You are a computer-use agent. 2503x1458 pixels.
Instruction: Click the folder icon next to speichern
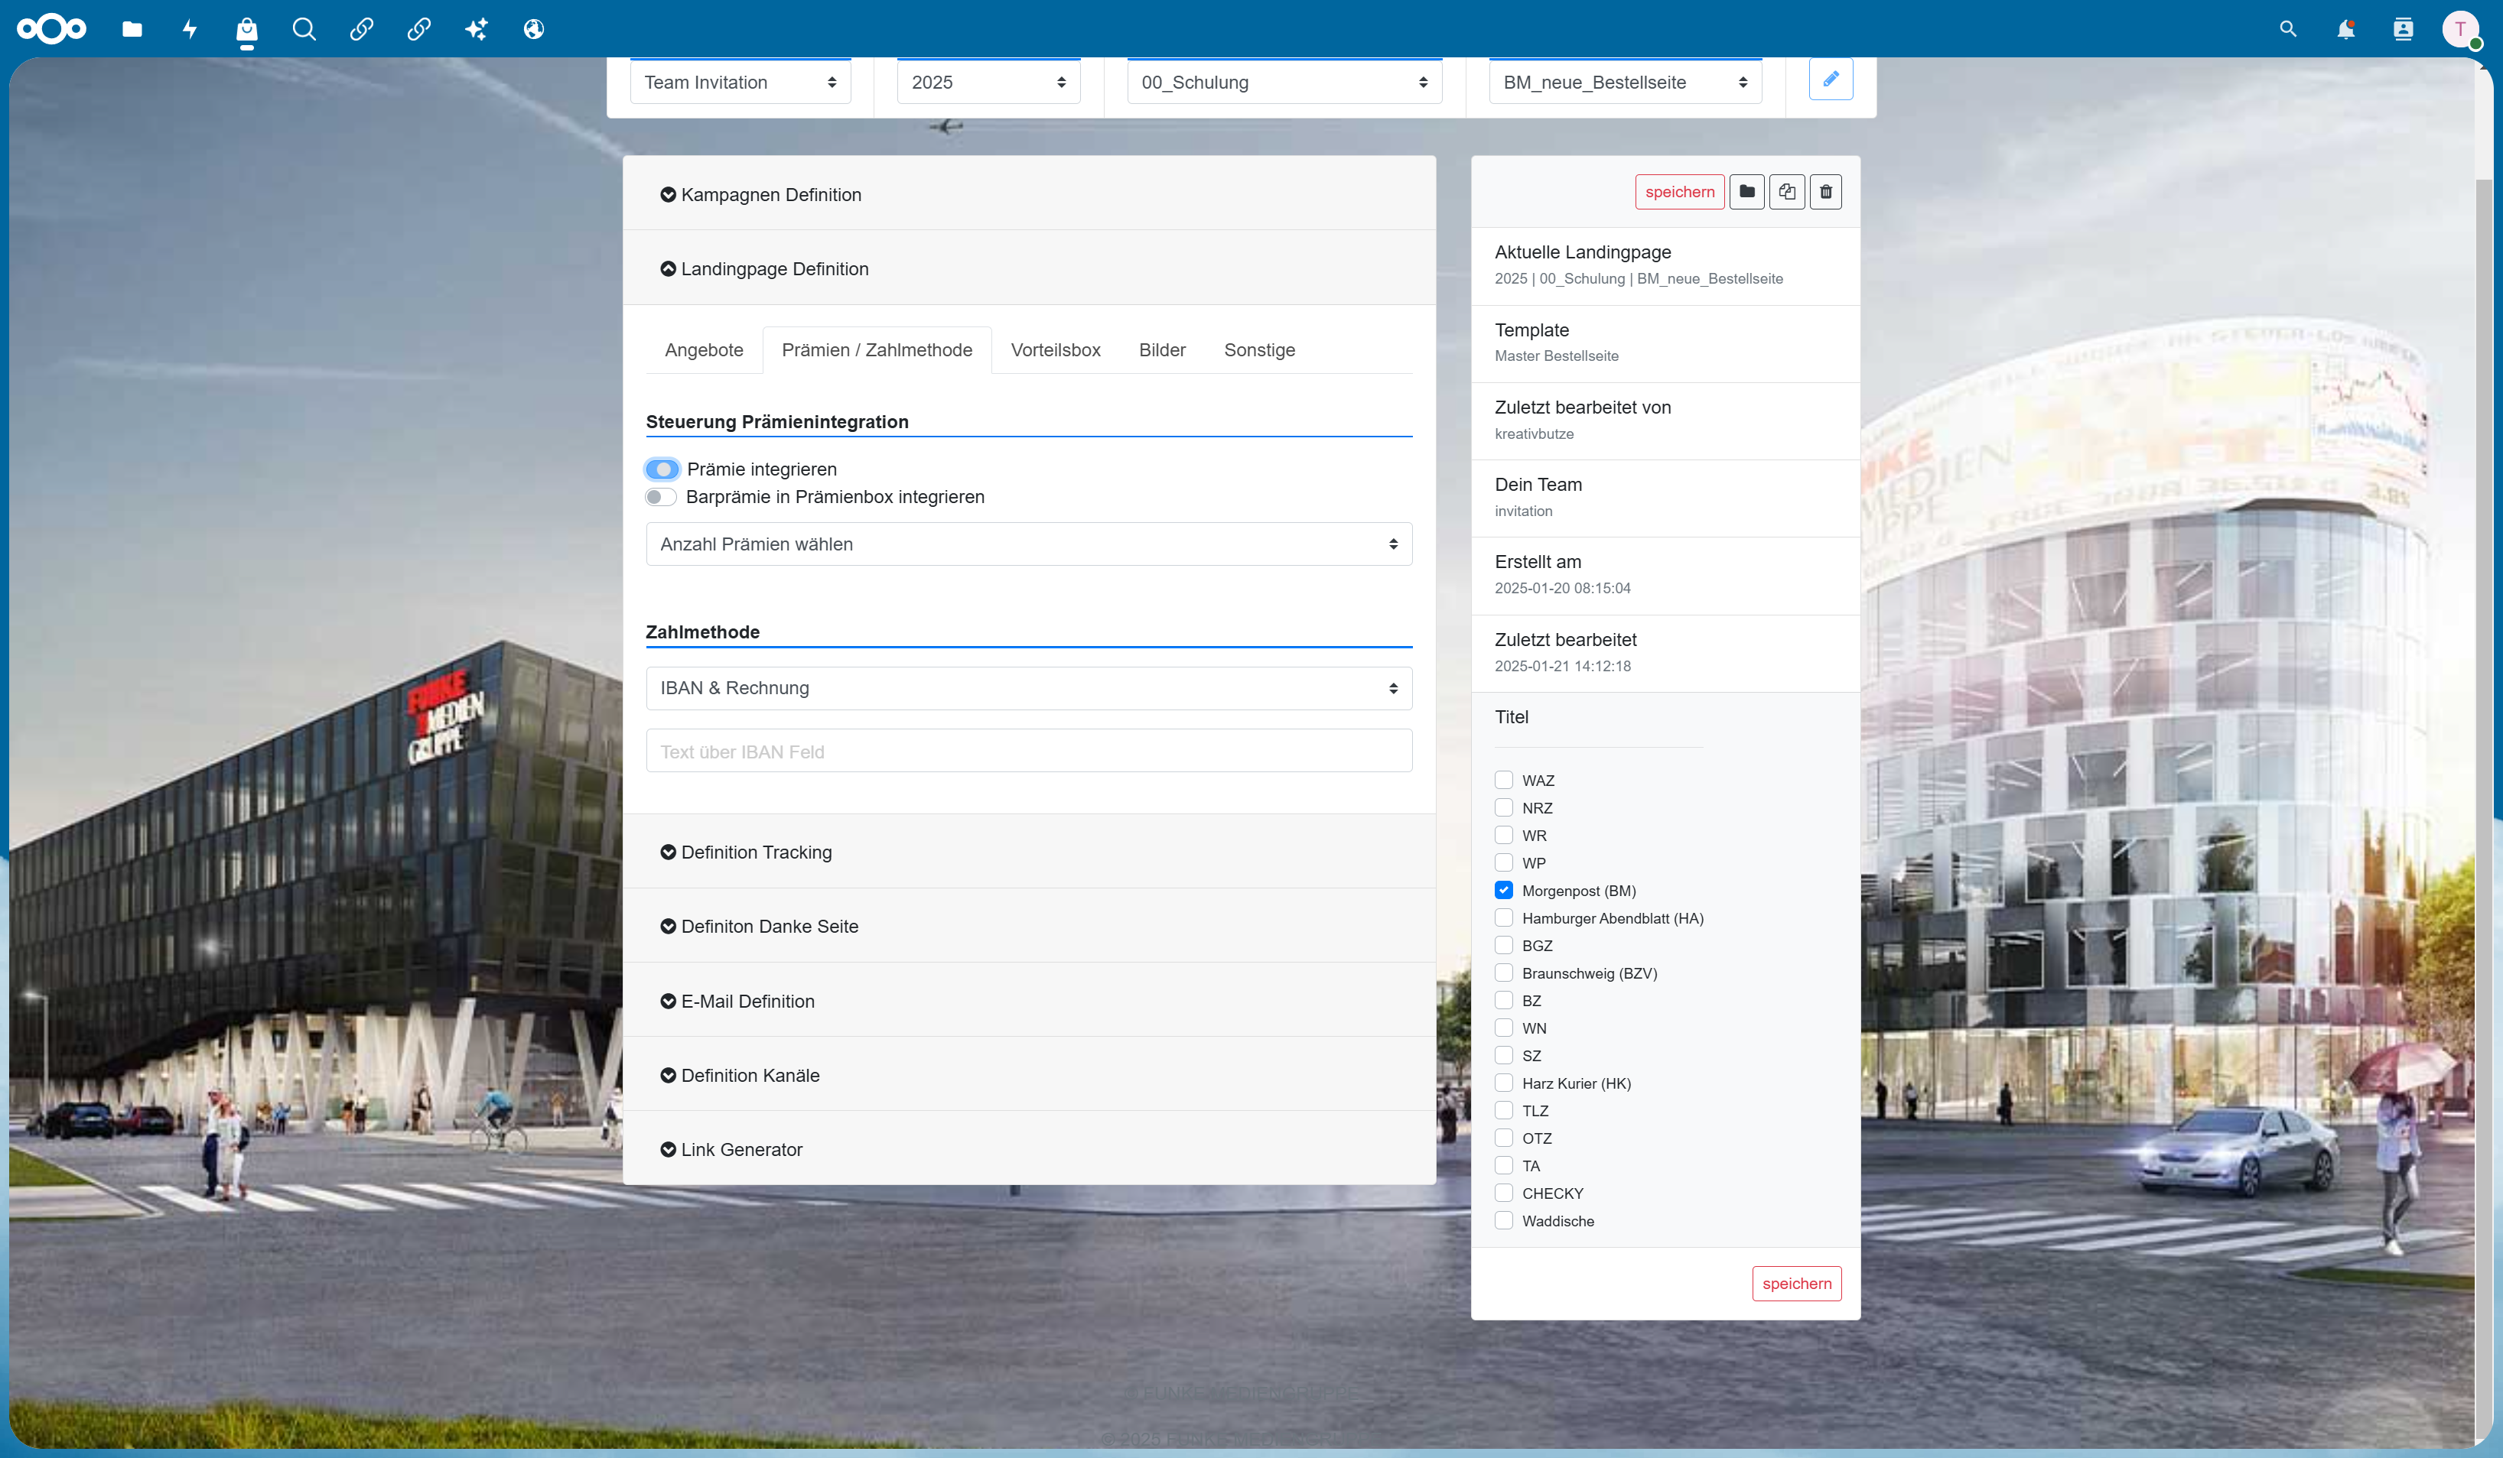tap(1747, 192)
